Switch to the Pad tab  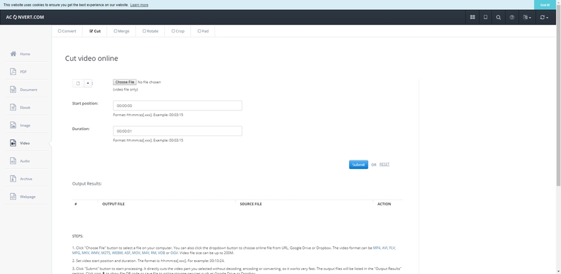tap(203, 30)
